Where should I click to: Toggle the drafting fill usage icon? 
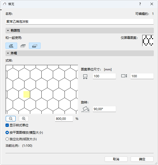point(11,46)
